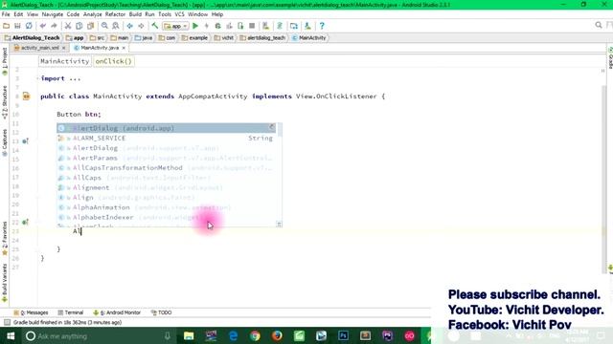Image resolution: width=613 pixels, height=344 pixels.
Task: Select AlphabetIndexer completion suggestion
Action: pyautogui.click(x=166, y=217)
